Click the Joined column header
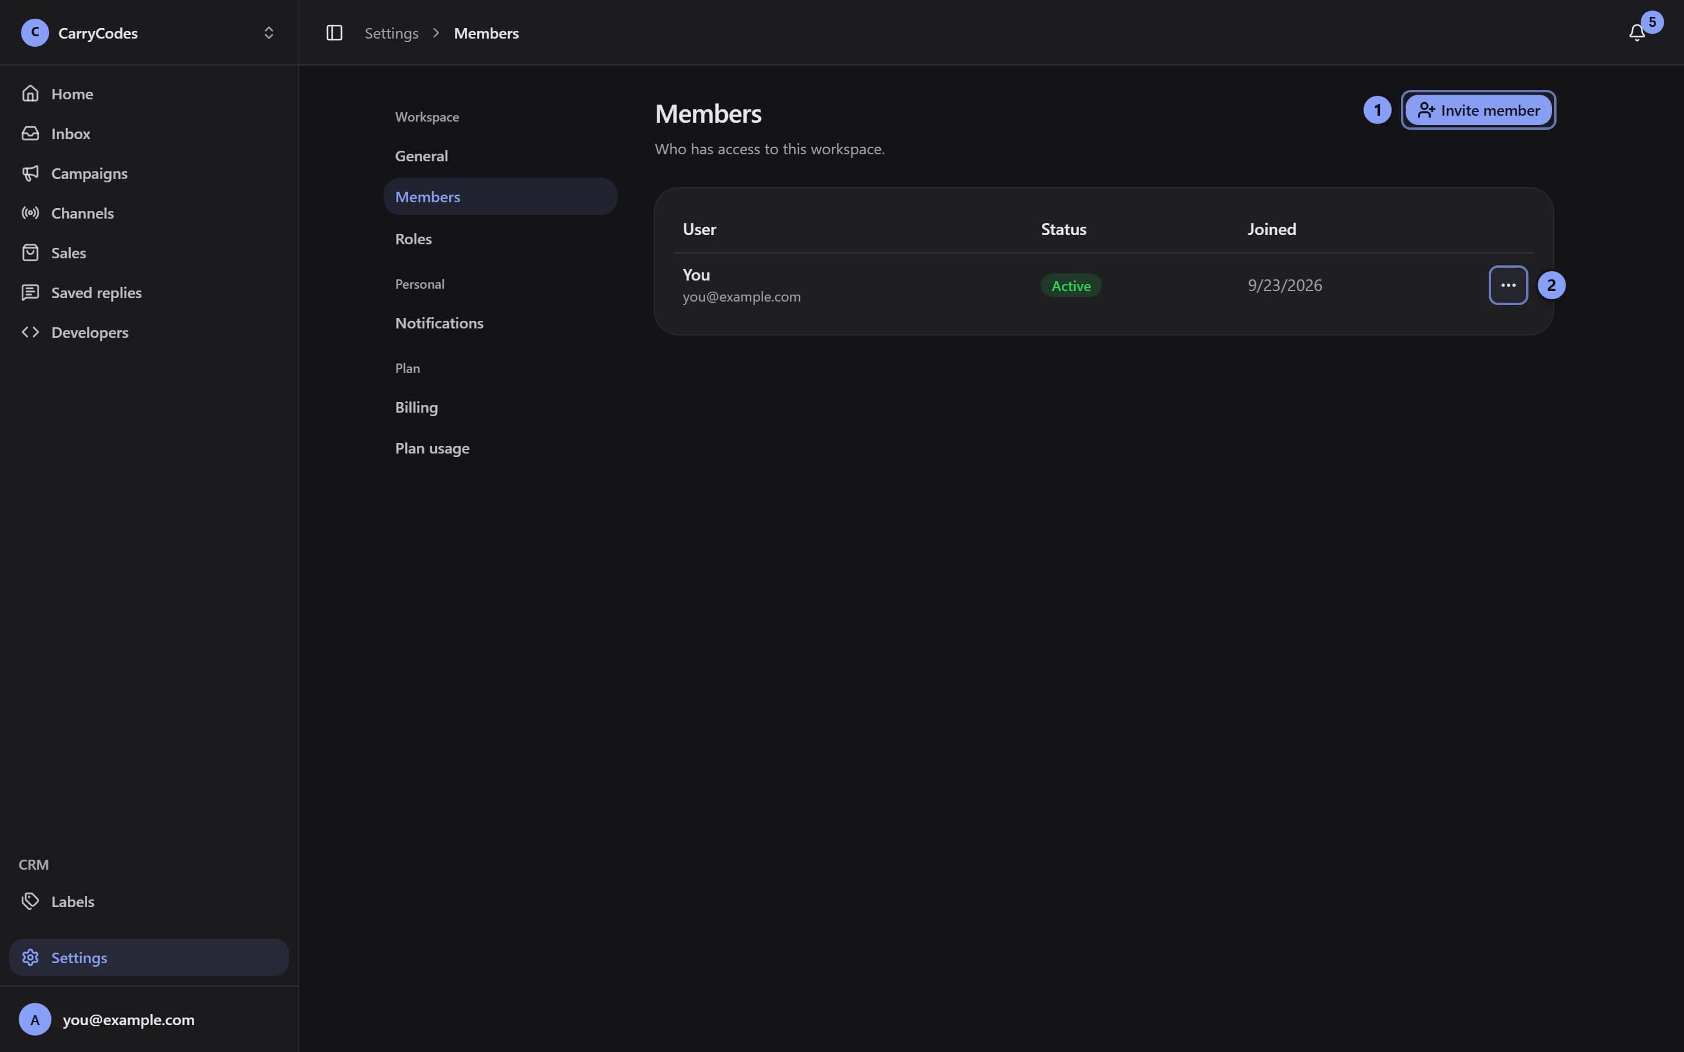The image size is (1684, 1052). pos(1271,229)
